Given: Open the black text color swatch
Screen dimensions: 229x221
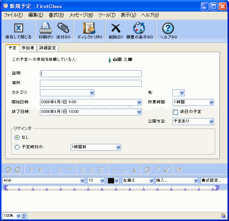Looking at the screenshot, I should pyautogui.click(x=113, y=181).
